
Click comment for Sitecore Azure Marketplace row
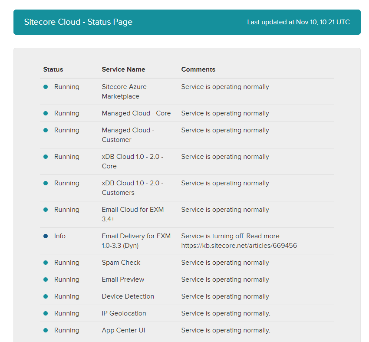tap(225, 87)
